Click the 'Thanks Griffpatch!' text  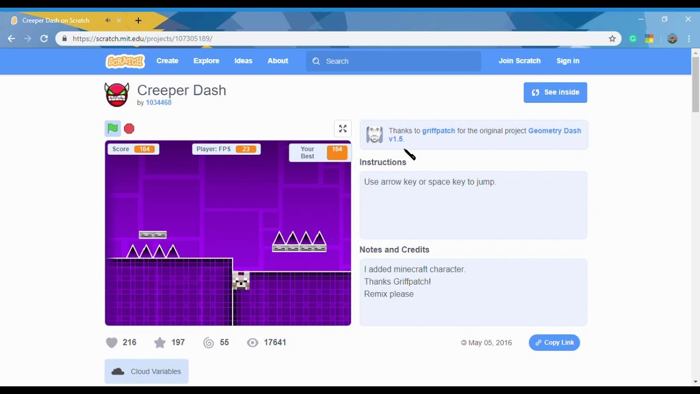pos(398,281)
